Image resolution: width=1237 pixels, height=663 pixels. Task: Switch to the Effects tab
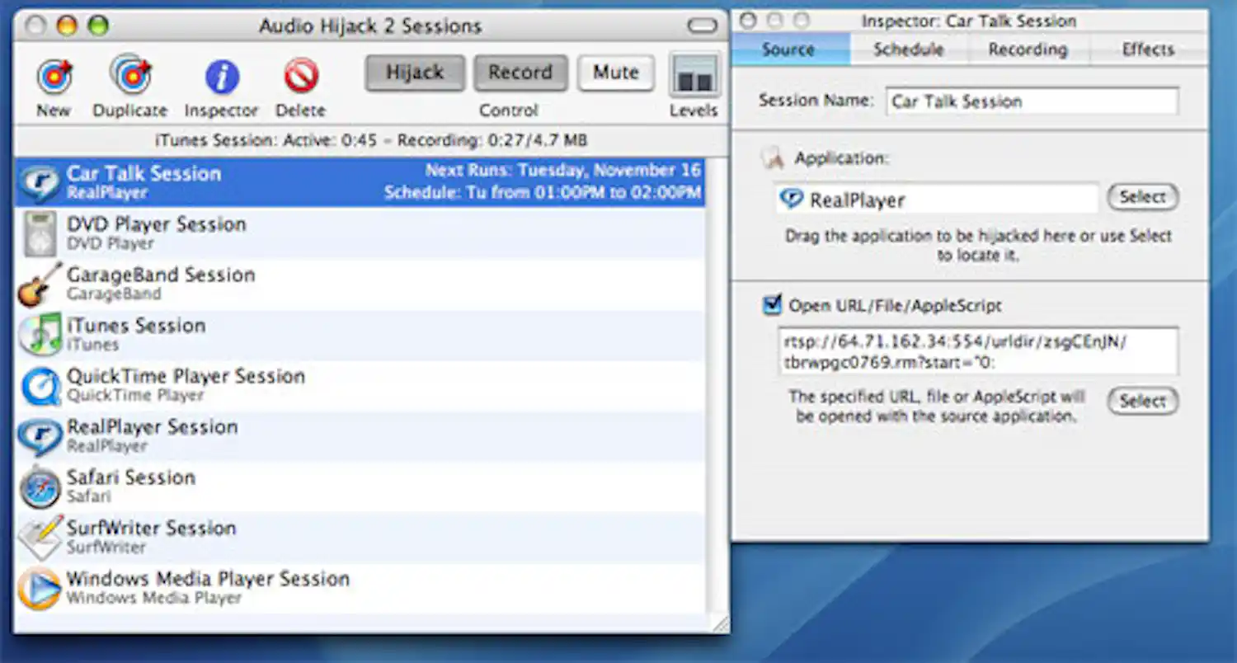(x=1147, y=49)
